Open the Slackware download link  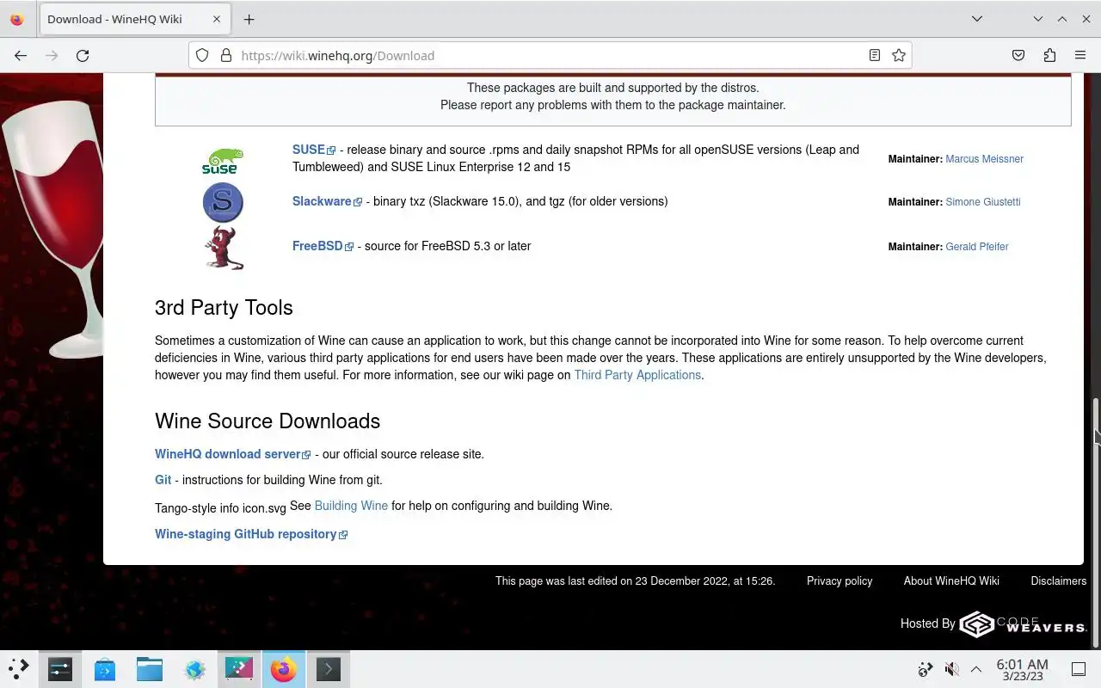327,201
